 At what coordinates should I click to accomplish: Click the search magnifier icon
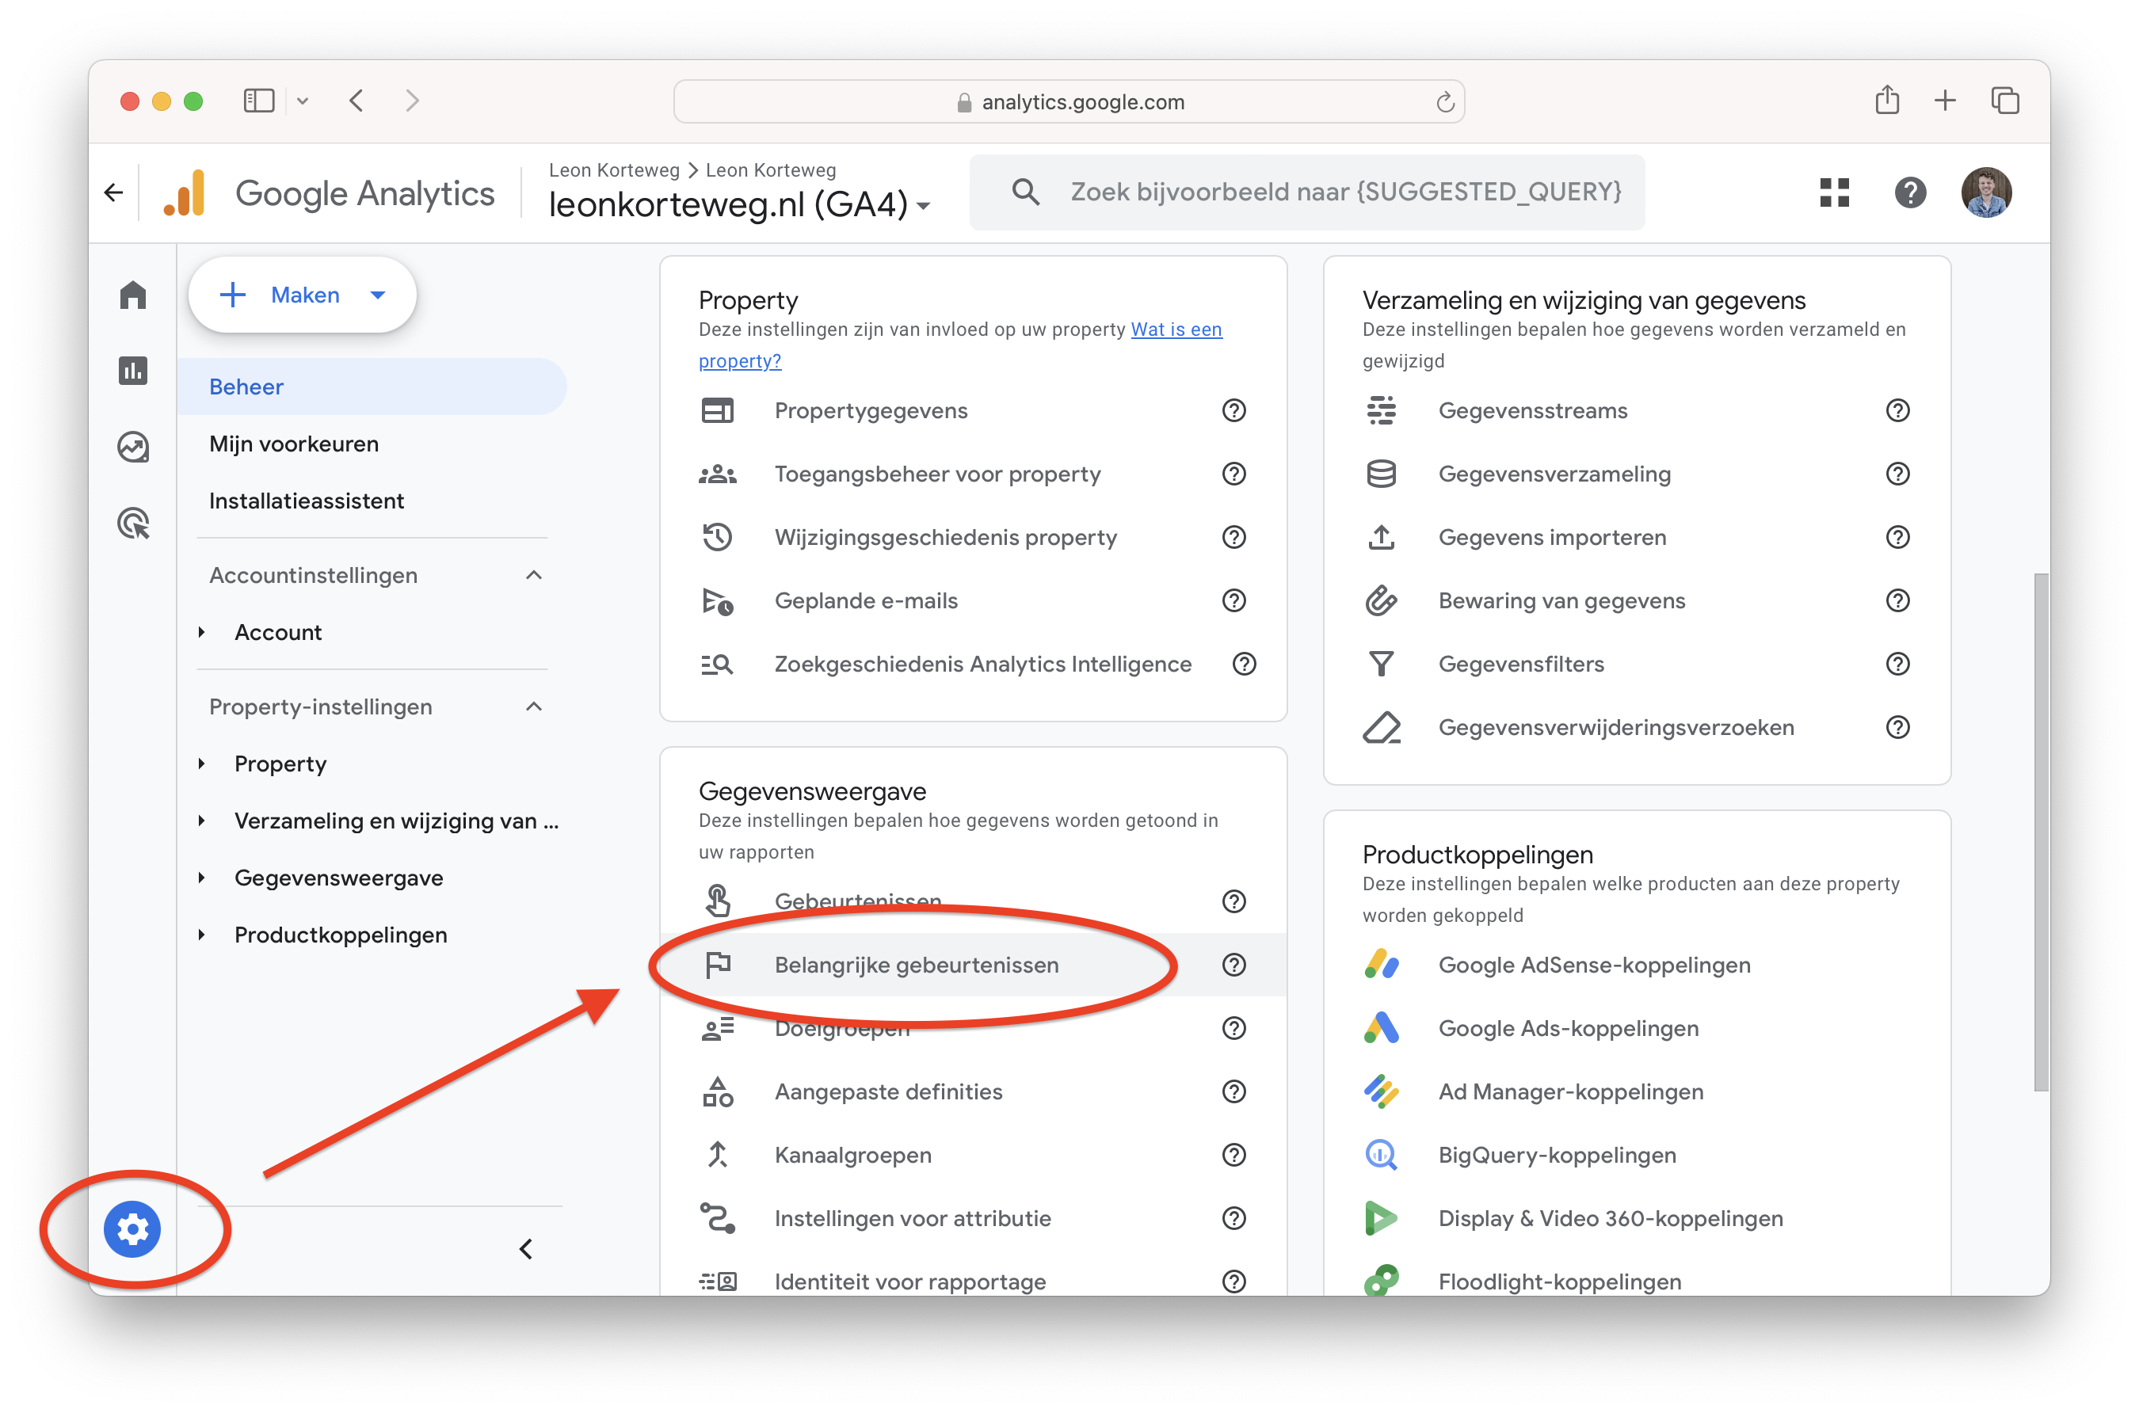click(1025, 191)
